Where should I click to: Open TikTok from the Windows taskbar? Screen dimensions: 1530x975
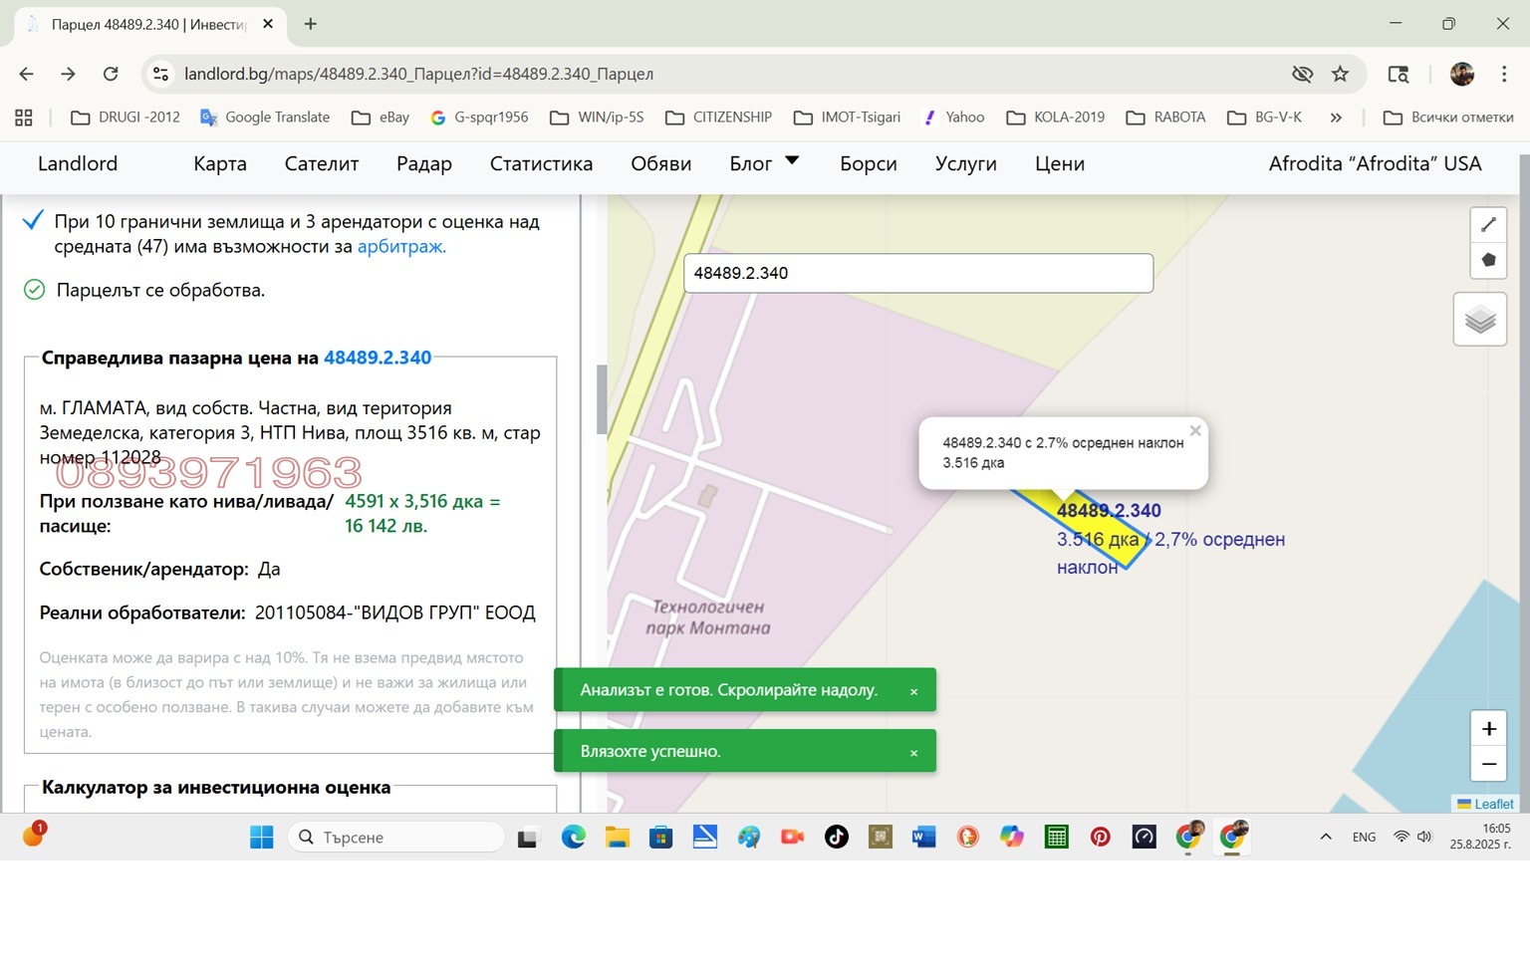[x=837, y=838]
